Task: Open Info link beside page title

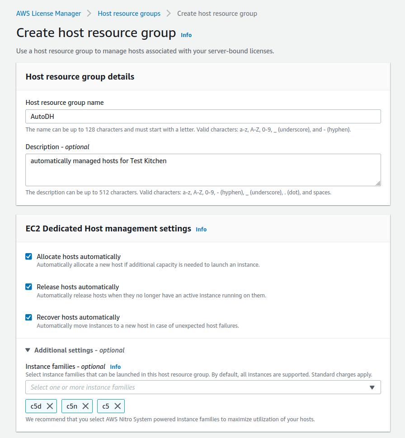Action: click(186, 35)
